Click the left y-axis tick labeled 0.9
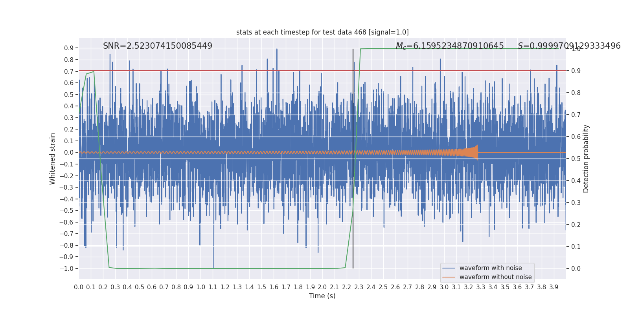The height and width of the screenshot is (314, 629). 69,48
